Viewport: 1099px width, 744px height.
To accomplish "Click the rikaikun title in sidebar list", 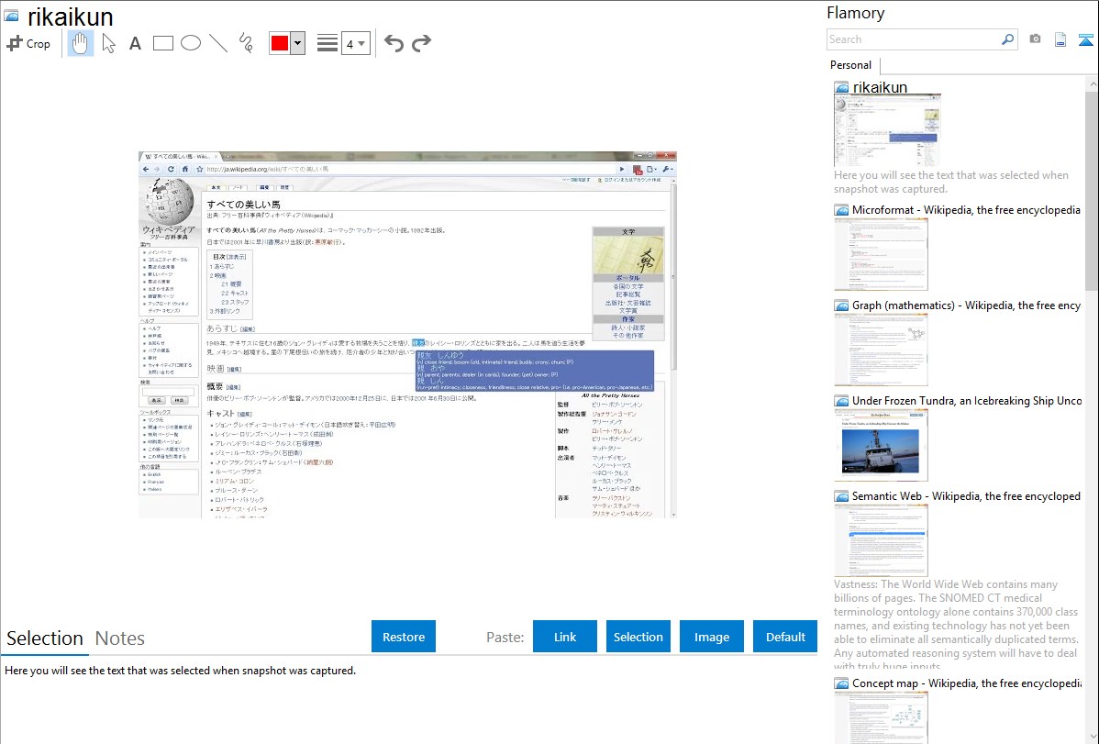I will click(880, 88).
